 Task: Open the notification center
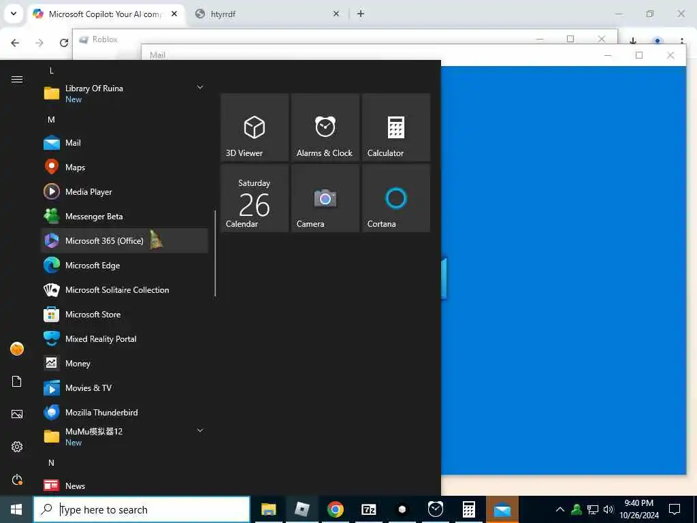[675, 509]
